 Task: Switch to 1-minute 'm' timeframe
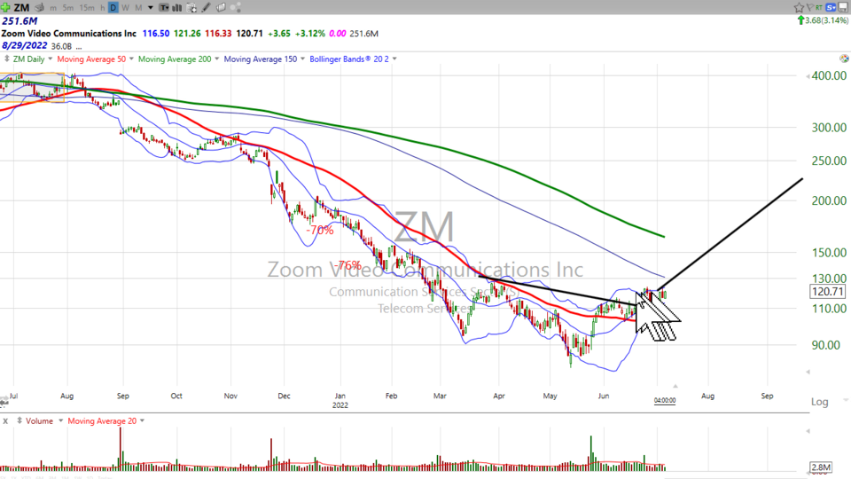pos(53,8)
